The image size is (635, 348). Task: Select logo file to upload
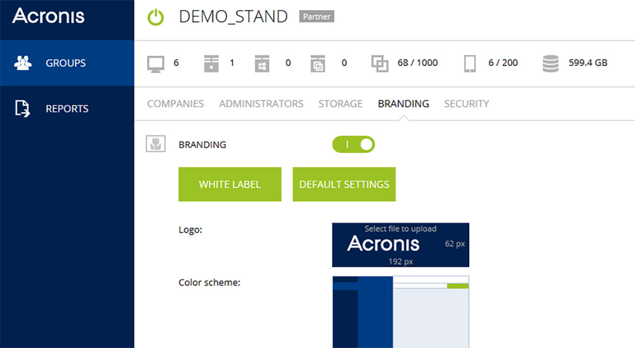(401, 244)
